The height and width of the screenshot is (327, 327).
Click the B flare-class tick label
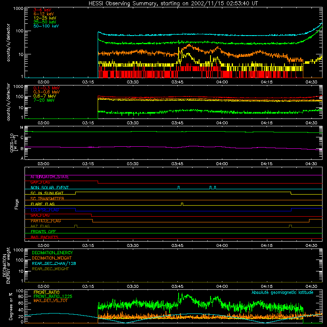(x=22, y=149)
